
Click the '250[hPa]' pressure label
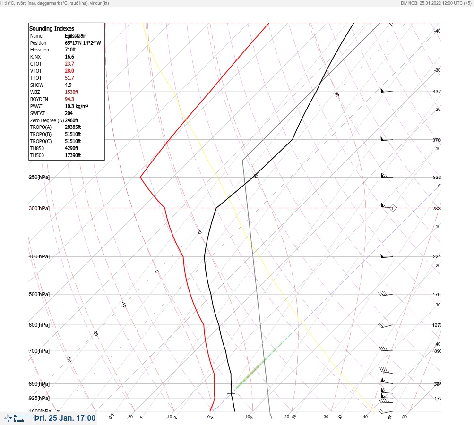[x=39, y=177]
